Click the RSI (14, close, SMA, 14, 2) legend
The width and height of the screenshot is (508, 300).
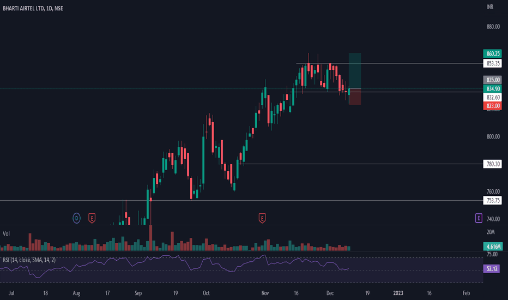point(29,260)
